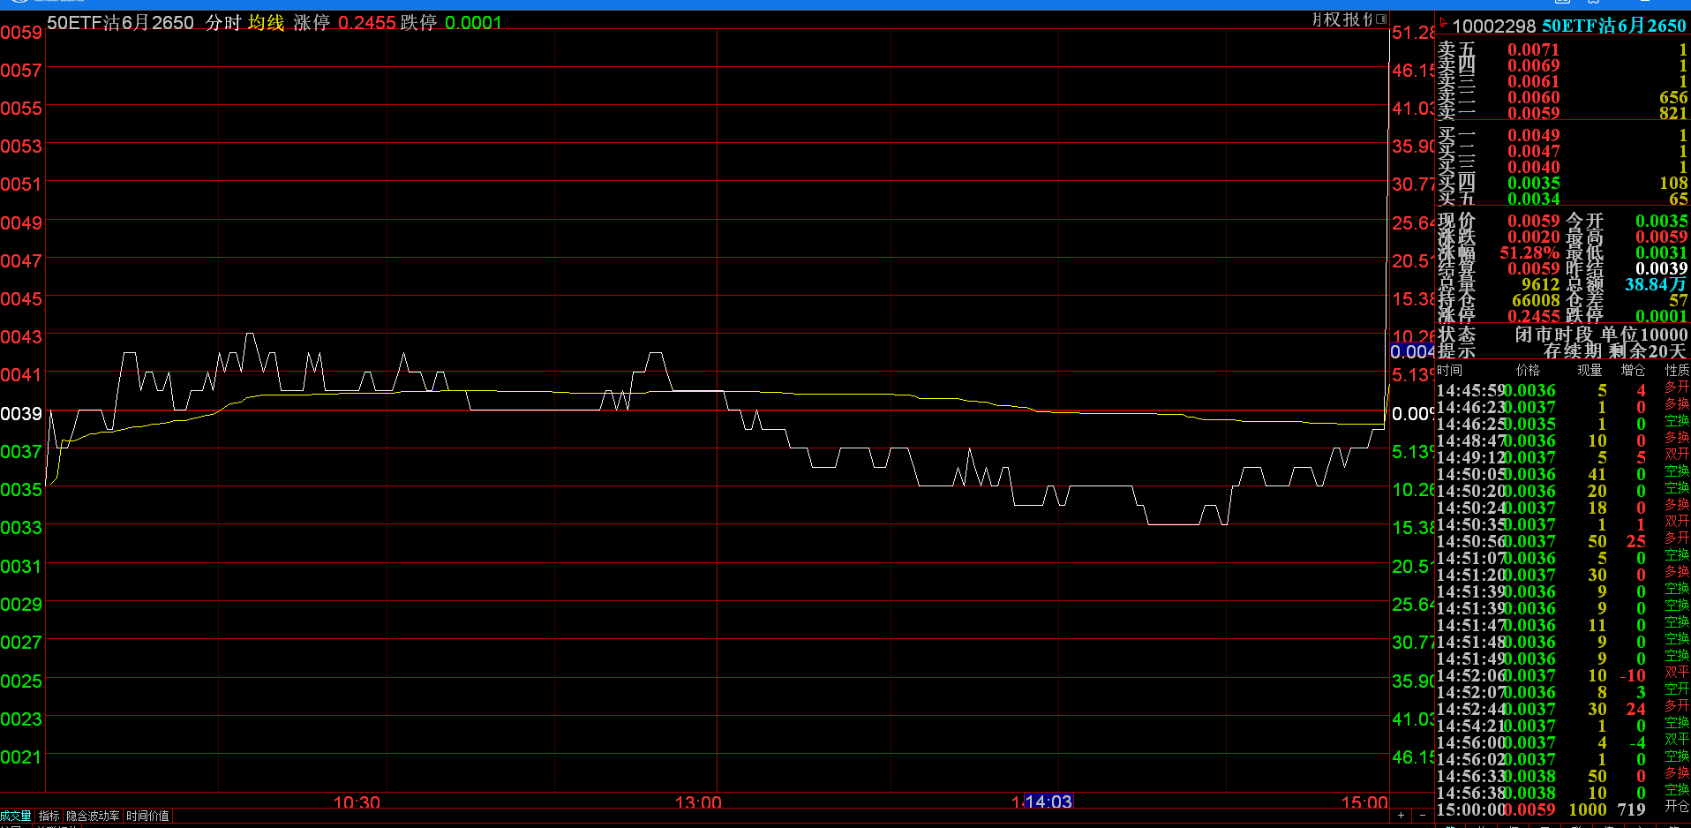Click the 卖五 ask price 0.0071
The image size is (1691, 828).
click(1533, 50)
